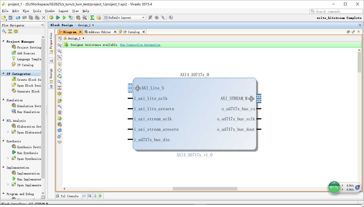Open the Messages tab icon at bottom
Viewport: 364px width, 207px height.
84,196
